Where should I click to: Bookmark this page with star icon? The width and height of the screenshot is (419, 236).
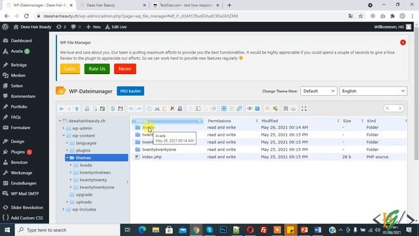(x=361, y=16)
